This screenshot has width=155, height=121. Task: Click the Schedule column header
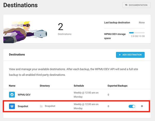[79, 86]
